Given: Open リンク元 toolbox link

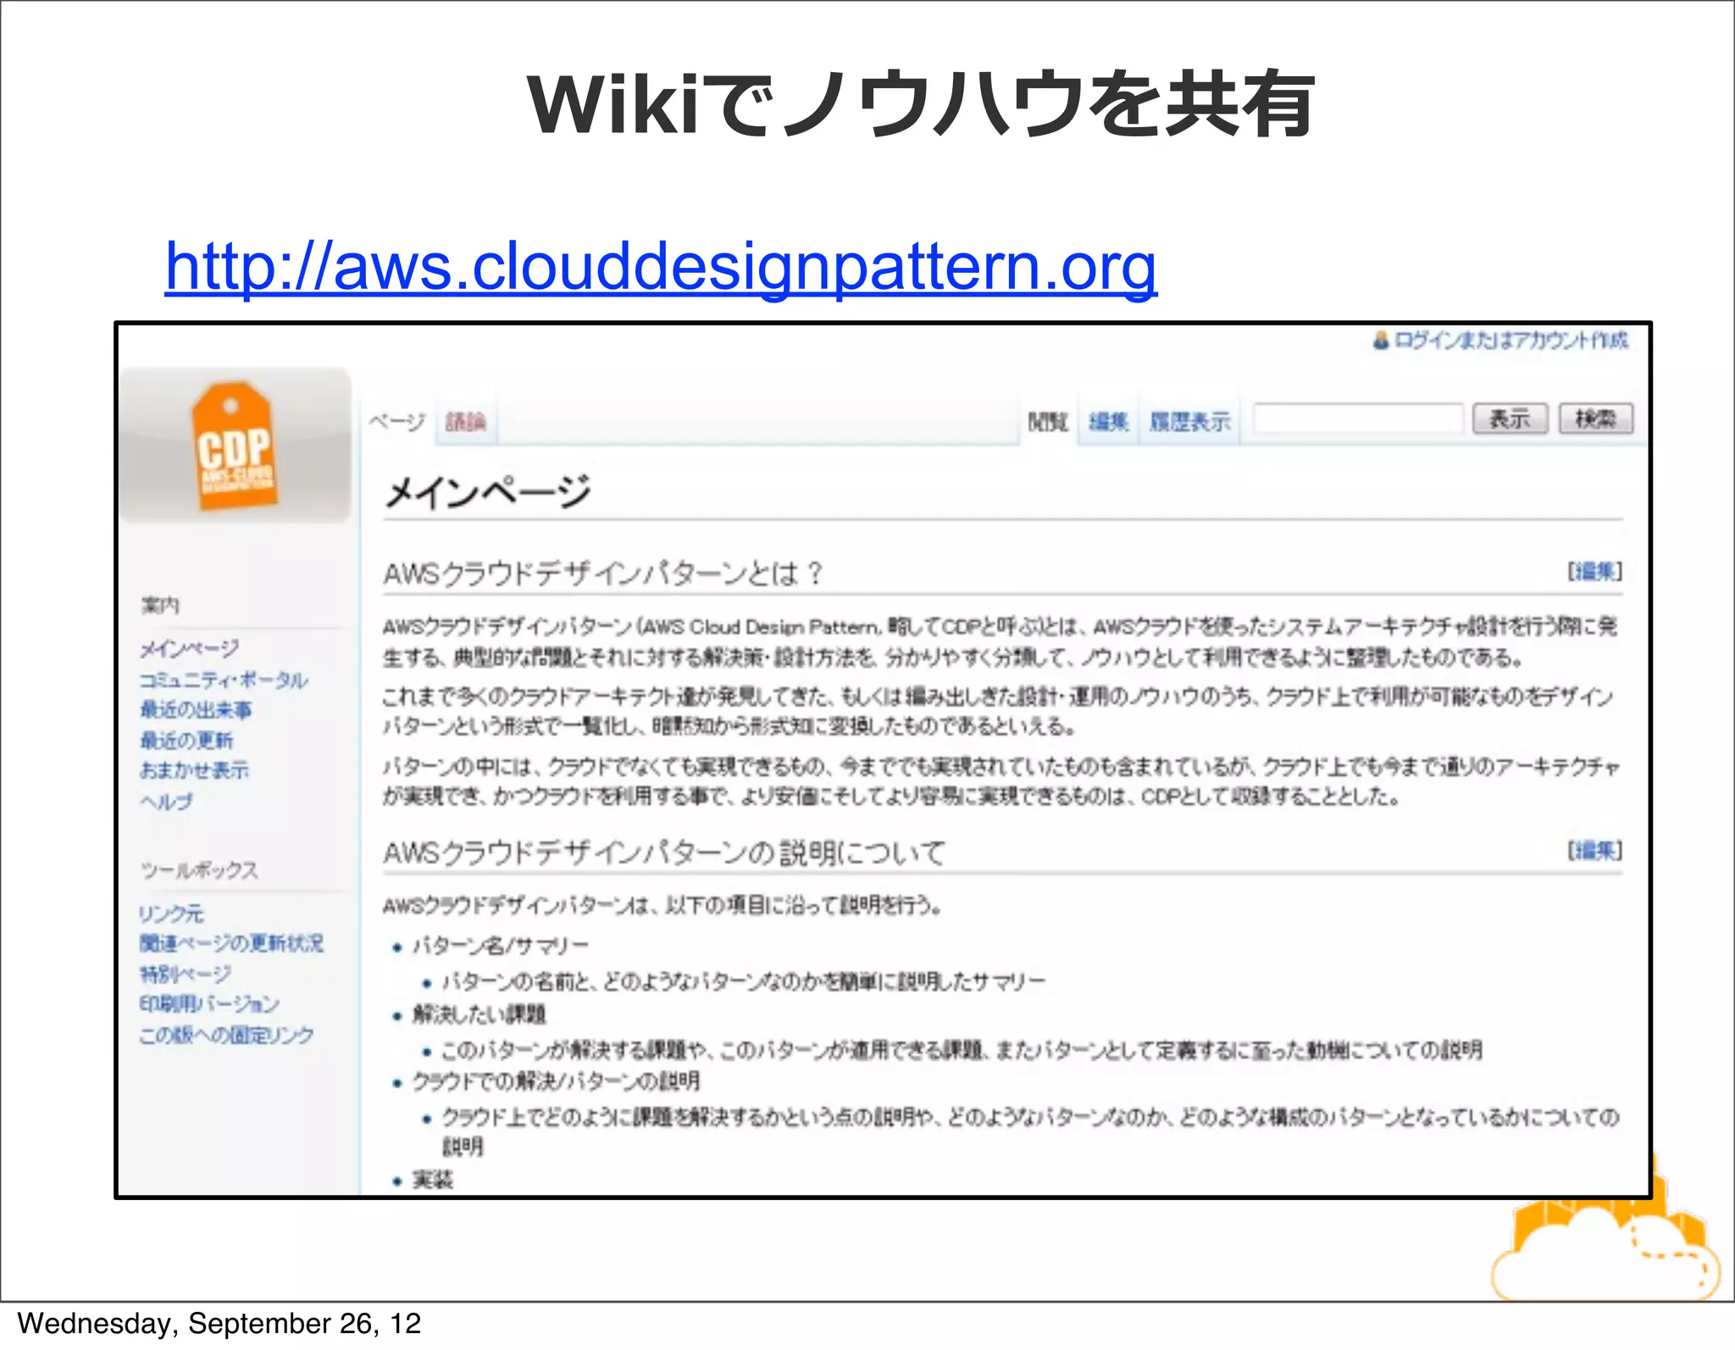Looking at the screenshot, I should [172, 914].
